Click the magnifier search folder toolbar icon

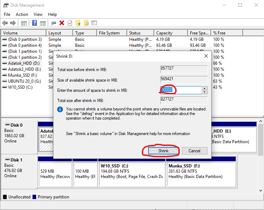pyautogui.click(x=86, y=23)
